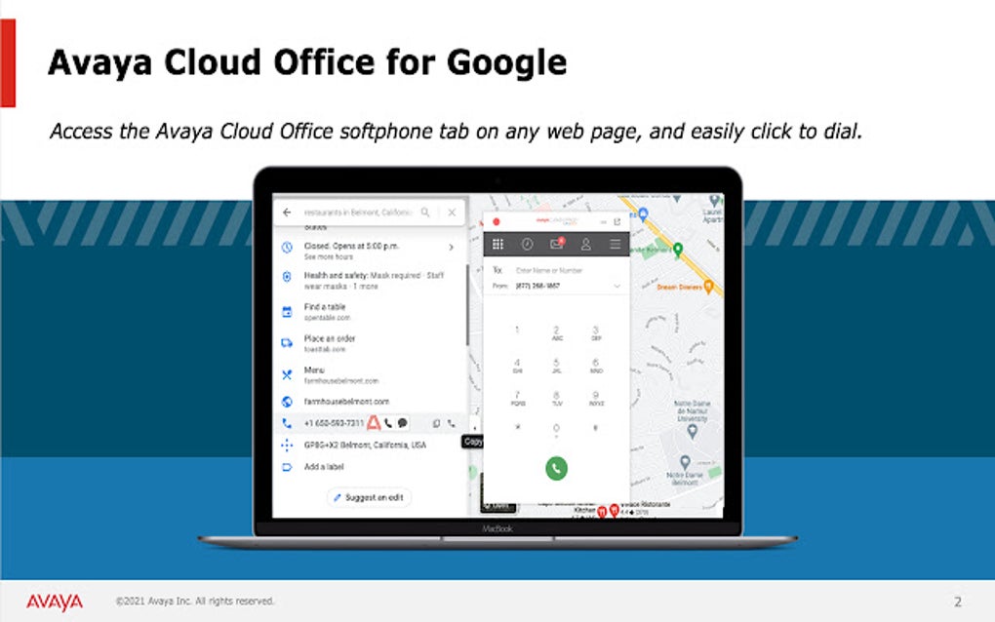The image size is (995, 622).
Task: Dial digit 4 on the keypad
Action: tap(517, 366)
